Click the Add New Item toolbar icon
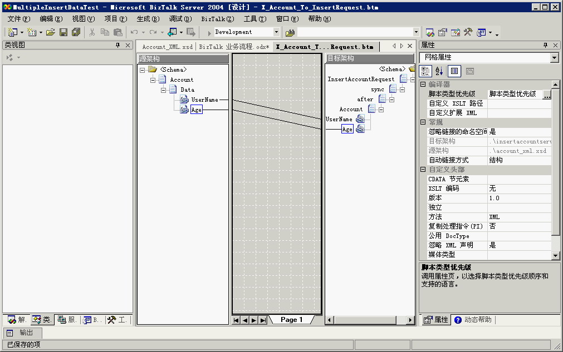Screen dimensions: 563x352 click(x=32, y=32)
